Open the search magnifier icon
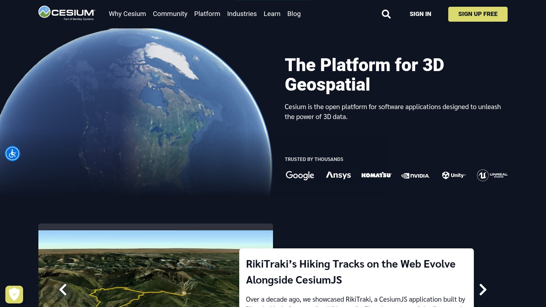This screenshot has width=546, height=307. [386, 14]
